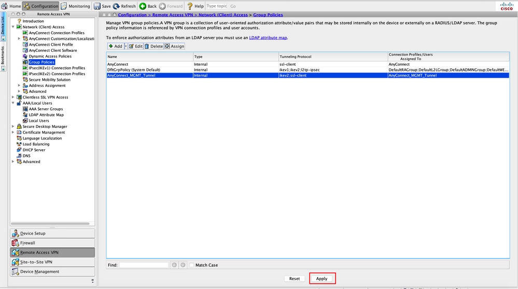Collapse the AAA/Local Users node
The height and width of the screenshot is (289, 518).
click(x=13, y=103)
